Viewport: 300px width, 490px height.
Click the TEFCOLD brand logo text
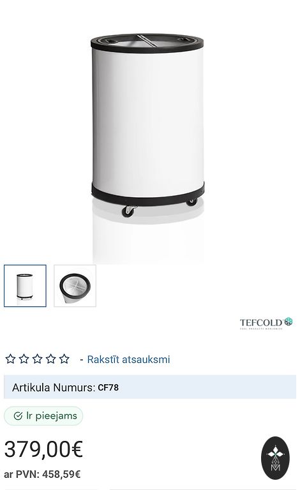(x=261, y=323)
